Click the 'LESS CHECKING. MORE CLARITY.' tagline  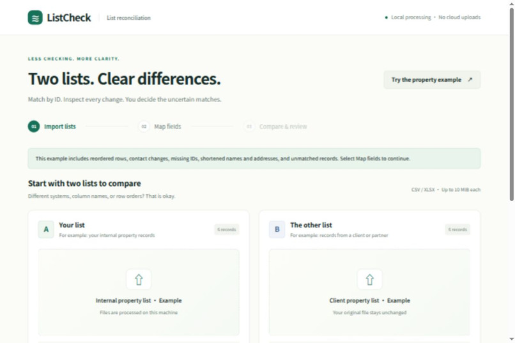tap(73, 59)
